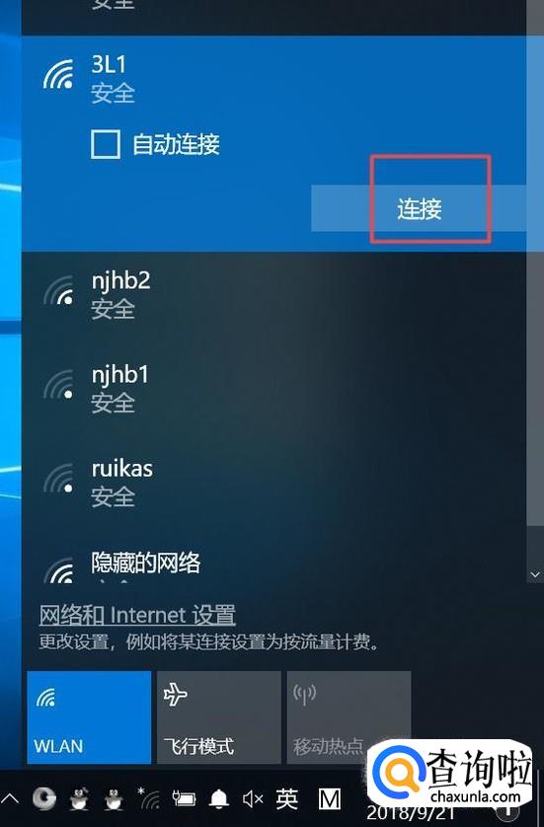This screenshot has height=827, width=544.
Task: Open 网络和 Internet 设置 link
Action: pos(137,615)
